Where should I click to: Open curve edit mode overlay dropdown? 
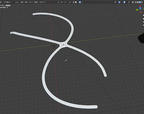129,2
